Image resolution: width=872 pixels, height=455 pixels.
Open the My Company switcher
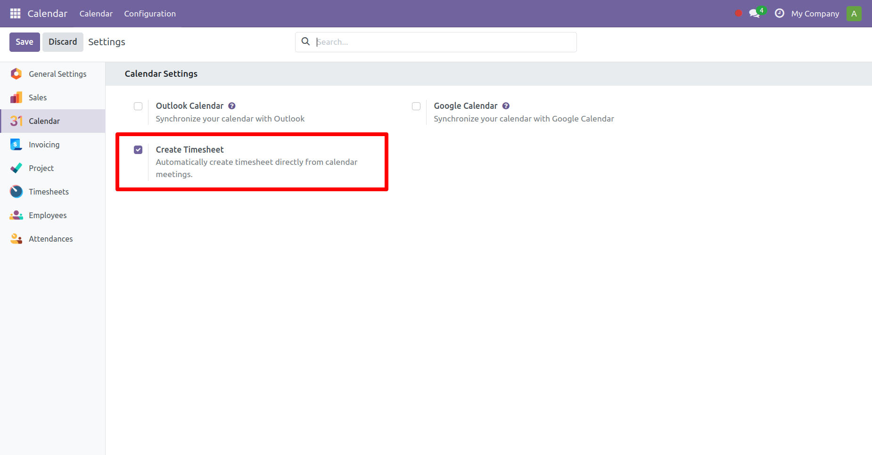click(815, 13)
